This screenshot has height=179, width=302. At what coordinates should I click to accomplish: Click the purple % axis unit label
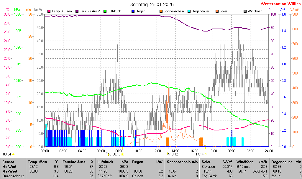click(x=270, y=10)
